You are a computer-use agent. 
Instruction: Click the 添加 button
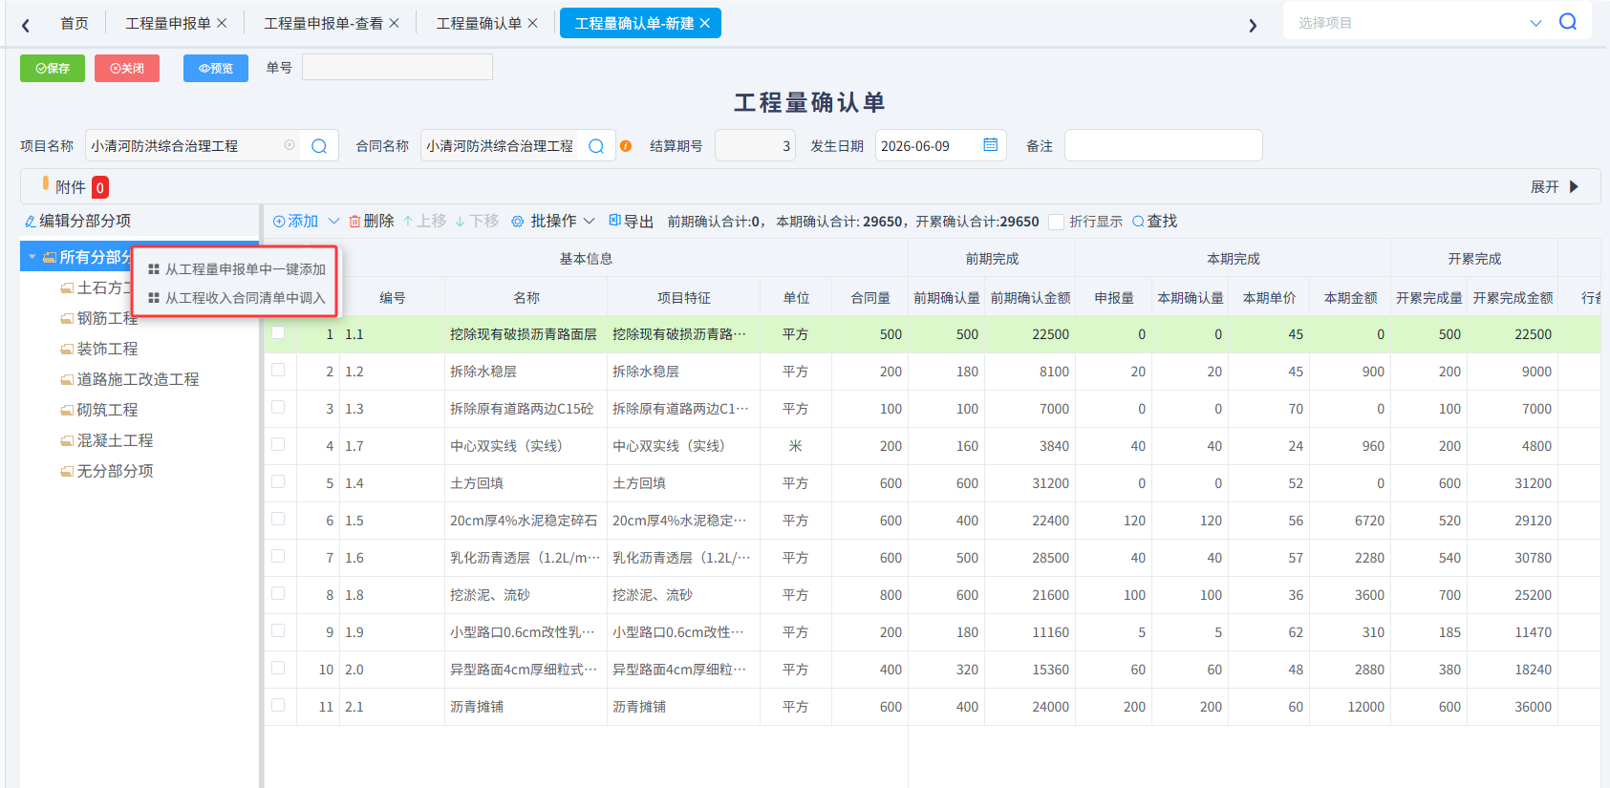point(295,222)
